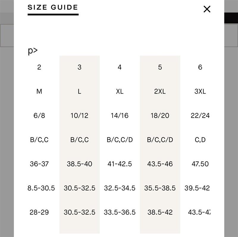
Task: Click the 14/16 dress size cell
Action: tap(120, 116)
